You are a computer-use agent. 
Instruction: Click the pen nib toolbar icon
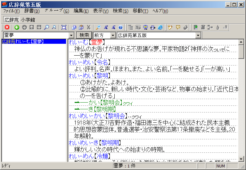217,27
